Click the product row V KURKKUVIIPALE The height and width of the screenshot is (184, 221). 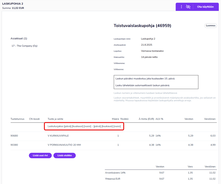click(x=113, y=136)
